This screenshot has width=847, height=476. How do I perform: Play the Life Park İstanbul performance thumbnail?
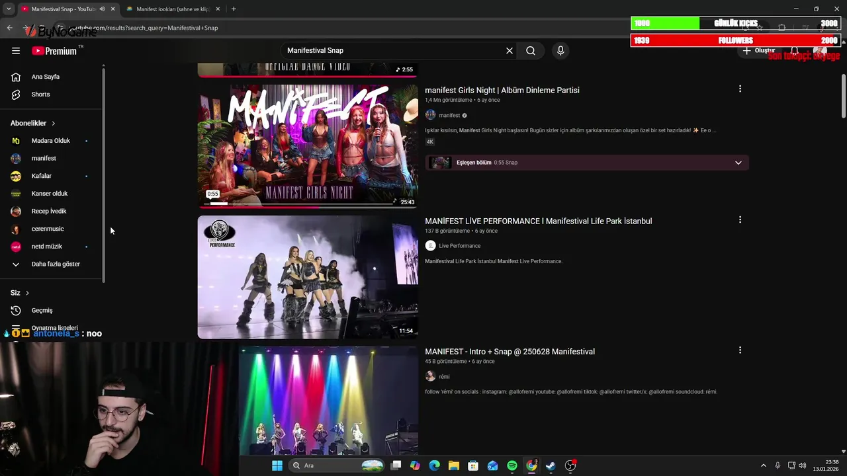308,277
